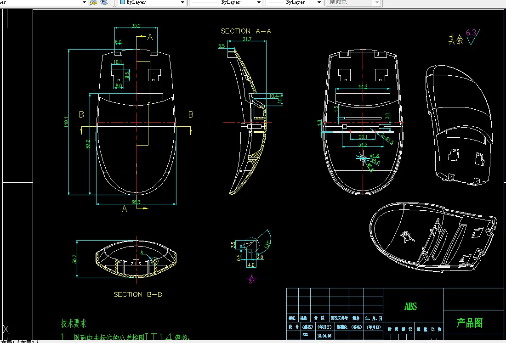The width and height of the screenshot is (506, 343).
Task: Click the 6.3 surface roughness value
Action: coord(471,33)
